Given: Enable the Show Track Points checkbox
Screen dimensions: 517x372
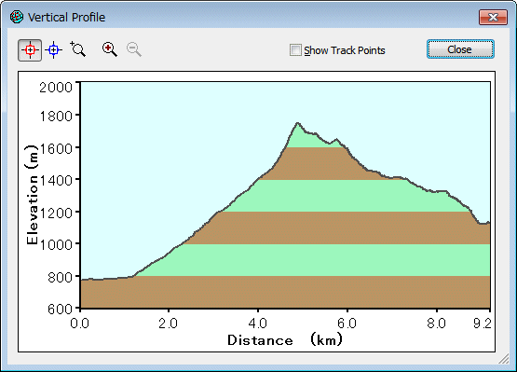Looking at the screenshot, I should (295, 50).
